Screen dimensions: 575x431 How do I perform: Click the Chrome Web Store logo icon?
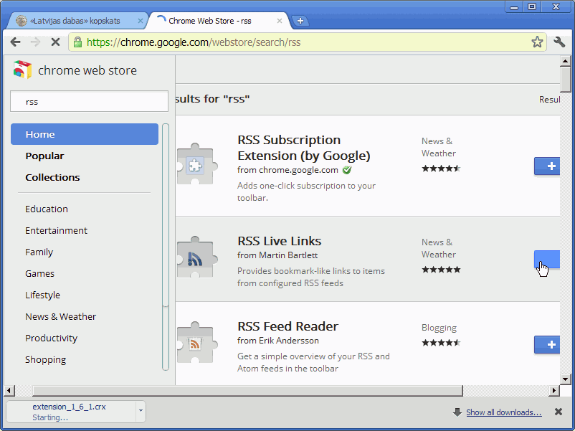22,70
